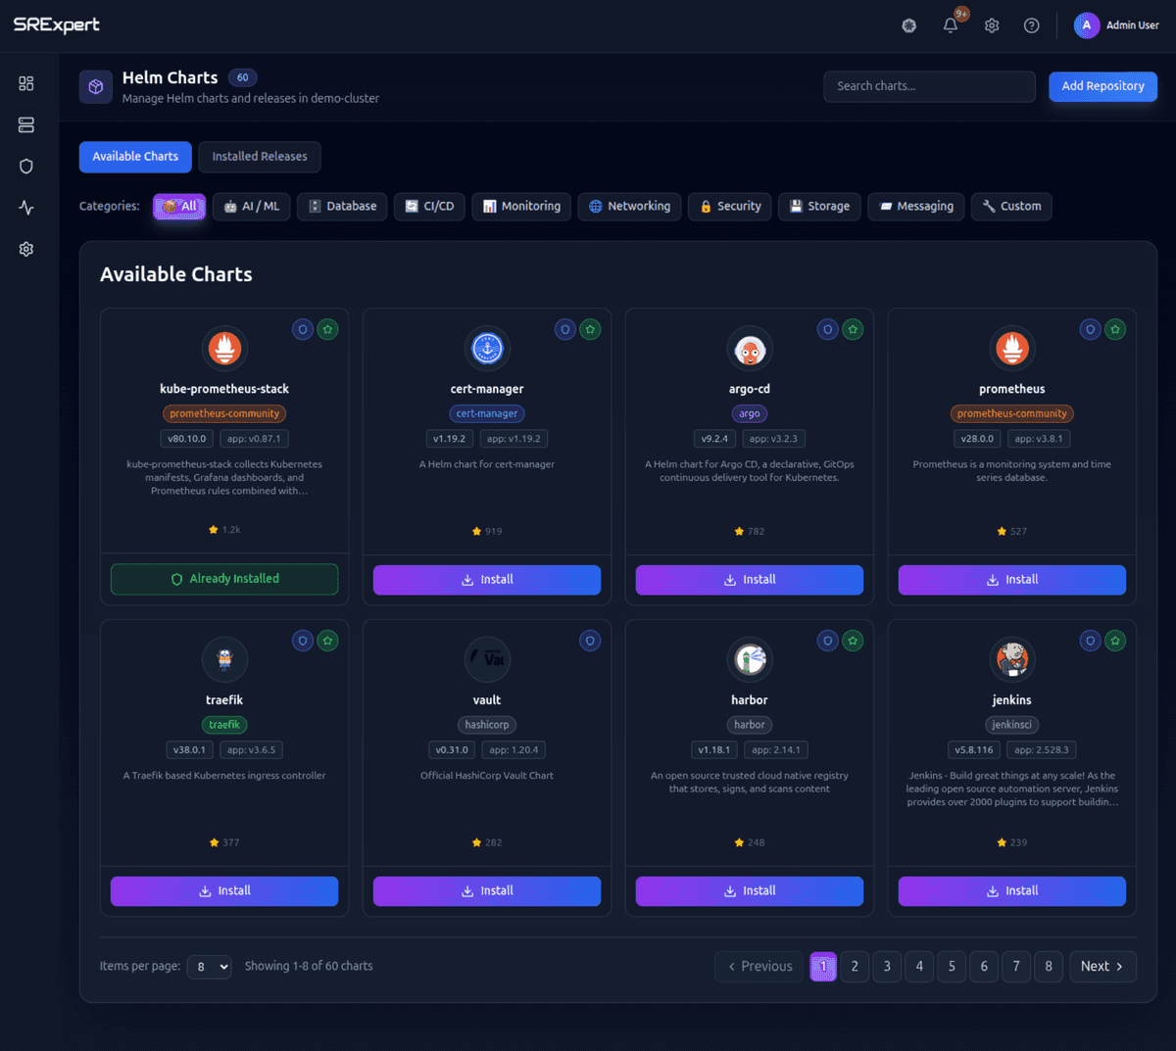
Task: Click the search charts input field
Action: pos(929,86)
